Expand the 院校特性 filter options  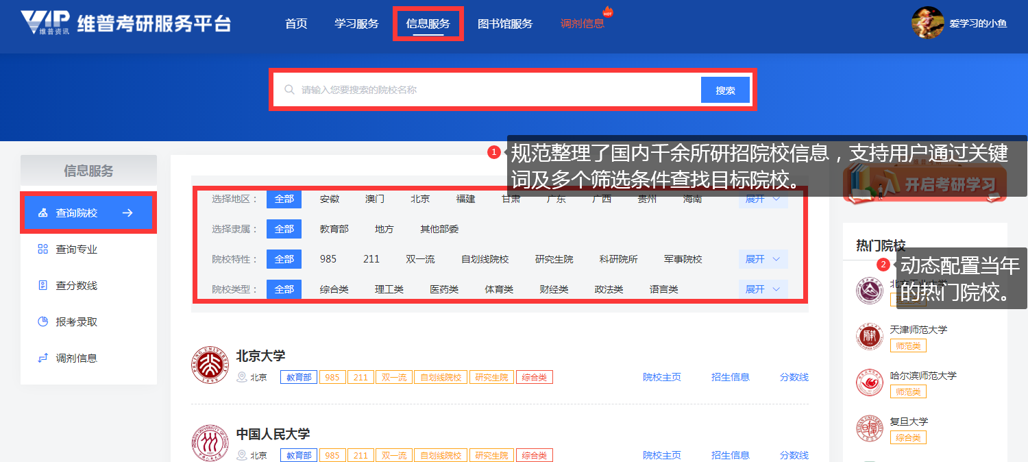pos(763,259)
